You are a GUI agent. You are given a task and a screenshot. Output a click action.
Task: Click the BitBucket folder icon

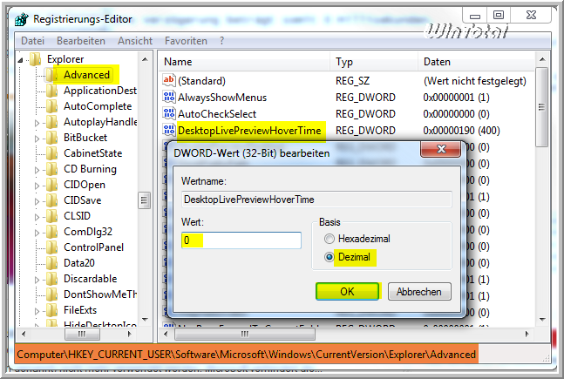(x=51, y=138)
